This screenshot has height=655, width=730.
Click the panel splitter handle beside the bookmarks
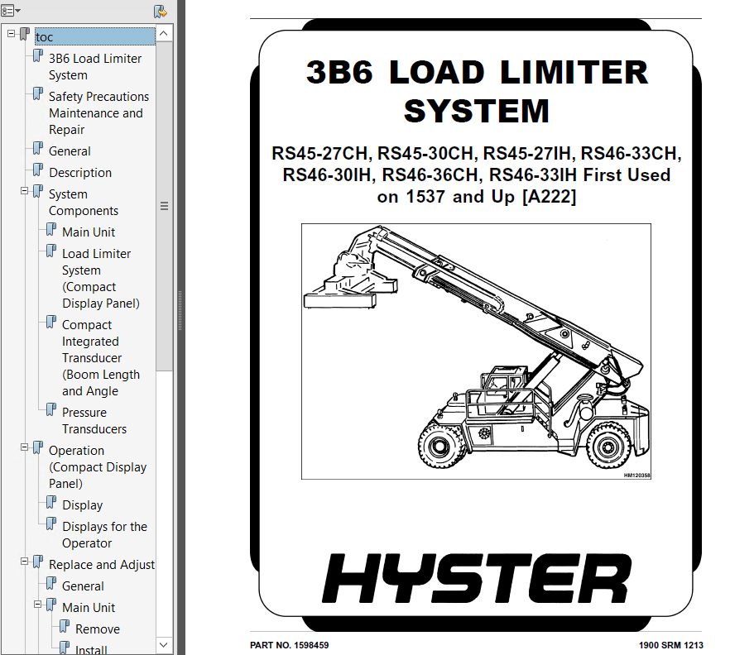[180, 310]
